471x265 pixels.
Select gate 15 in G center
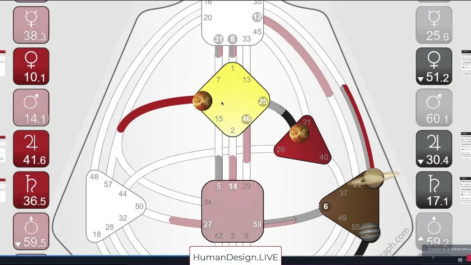(219, 119)
